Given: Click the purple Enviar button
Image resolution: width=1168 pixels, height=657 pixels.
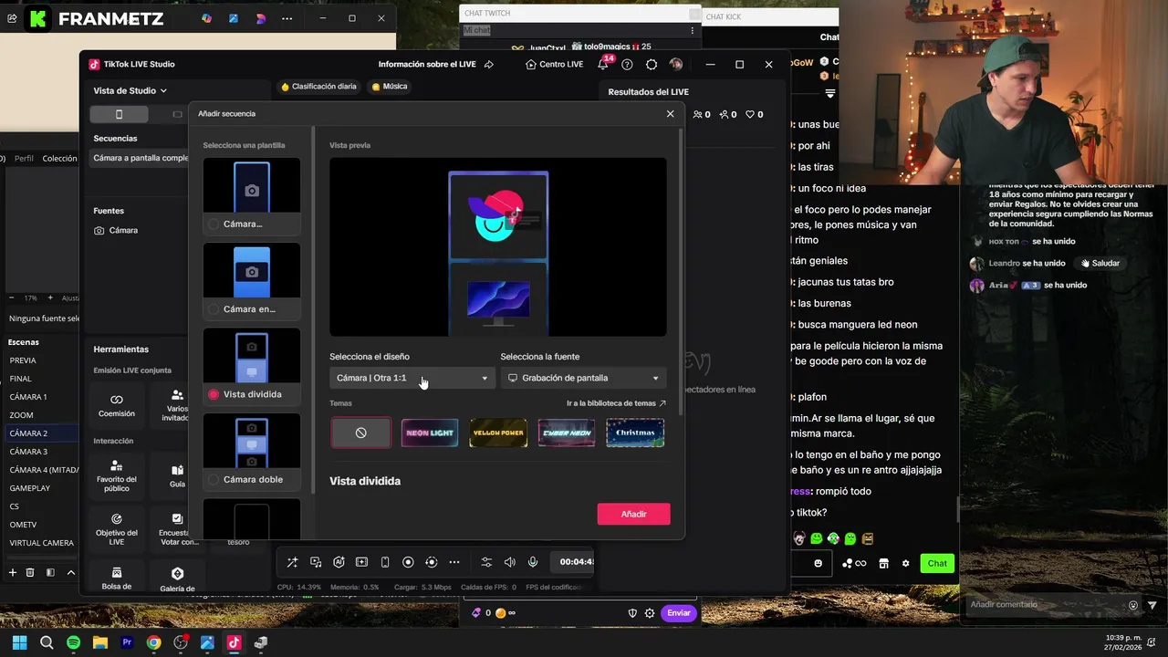Looking at the screenshot, I should tap(679, 613).
